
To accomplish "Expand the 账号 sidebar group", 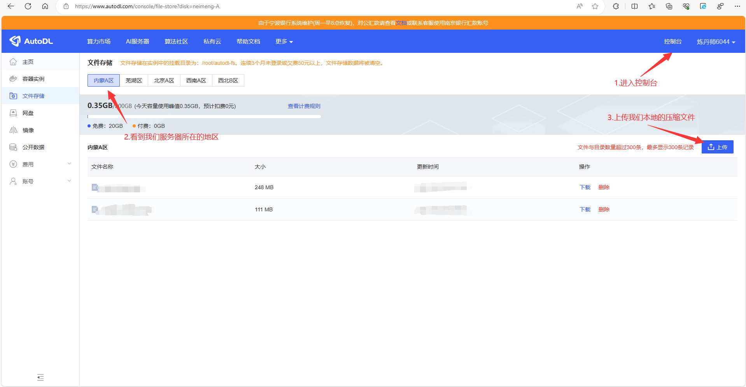I will [40, 181].
